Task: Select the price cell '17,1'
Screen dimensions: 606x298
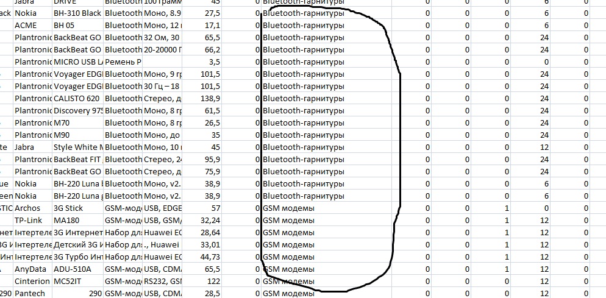Action: [201, 26]
